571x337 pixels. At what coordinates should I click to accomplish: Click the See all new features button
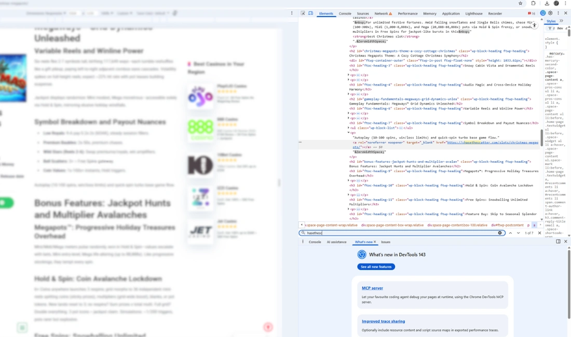(376, 266)
